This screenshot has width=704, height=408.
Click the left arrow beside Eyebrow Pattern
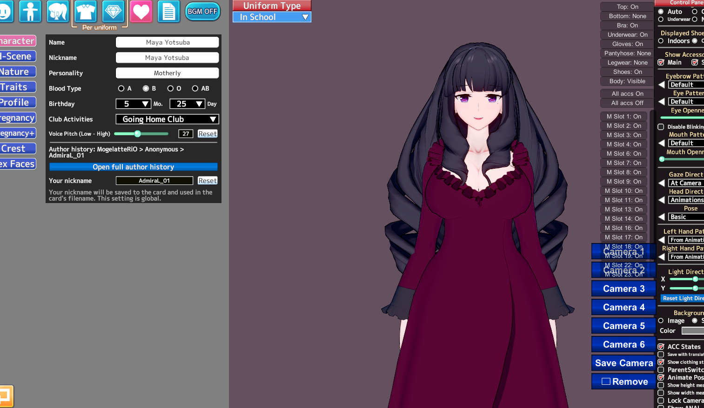coord(662,85)
